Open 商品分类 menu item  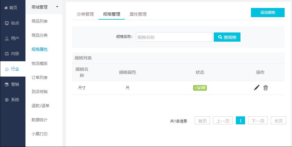(40, 35)
